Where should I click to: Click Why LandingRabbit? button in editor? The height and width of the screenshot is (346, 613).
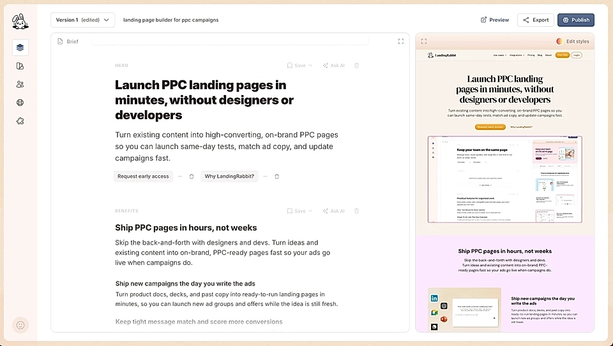(229, 177)
